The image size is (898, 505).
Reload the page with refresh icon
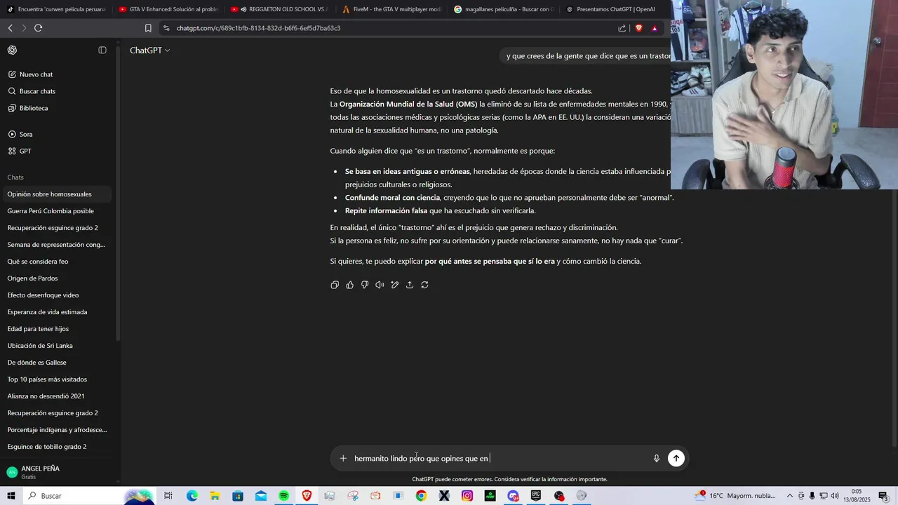[38, 28]
